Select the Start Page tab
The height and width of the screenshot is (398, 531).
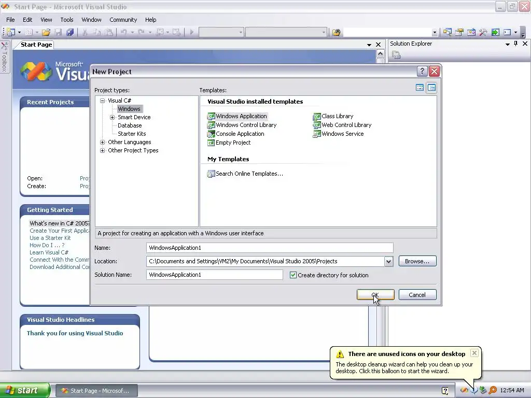click(36, 45)
